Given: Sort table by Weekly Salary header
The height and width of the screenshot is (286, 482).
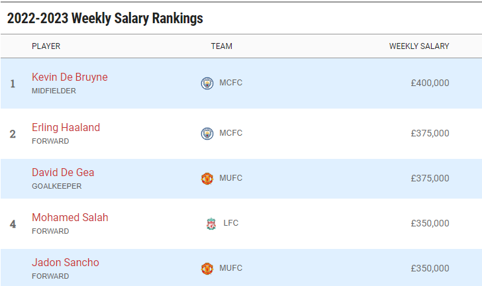Looking at the screenshot, I should pos(418,46).
